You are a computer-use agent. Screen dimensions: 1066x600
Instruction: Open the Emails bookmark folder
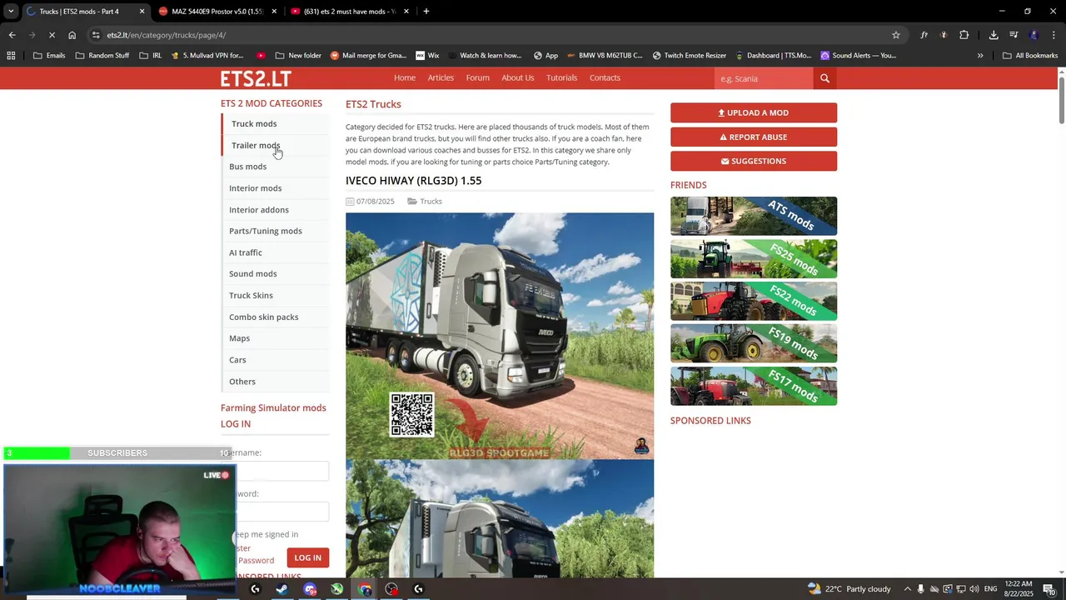[x=49, y=56]
